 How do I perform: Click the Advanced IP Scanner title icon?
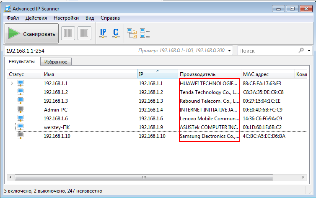[x=8, y=9]
